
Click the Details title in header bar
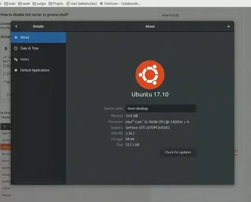click(x=38, y=27)
